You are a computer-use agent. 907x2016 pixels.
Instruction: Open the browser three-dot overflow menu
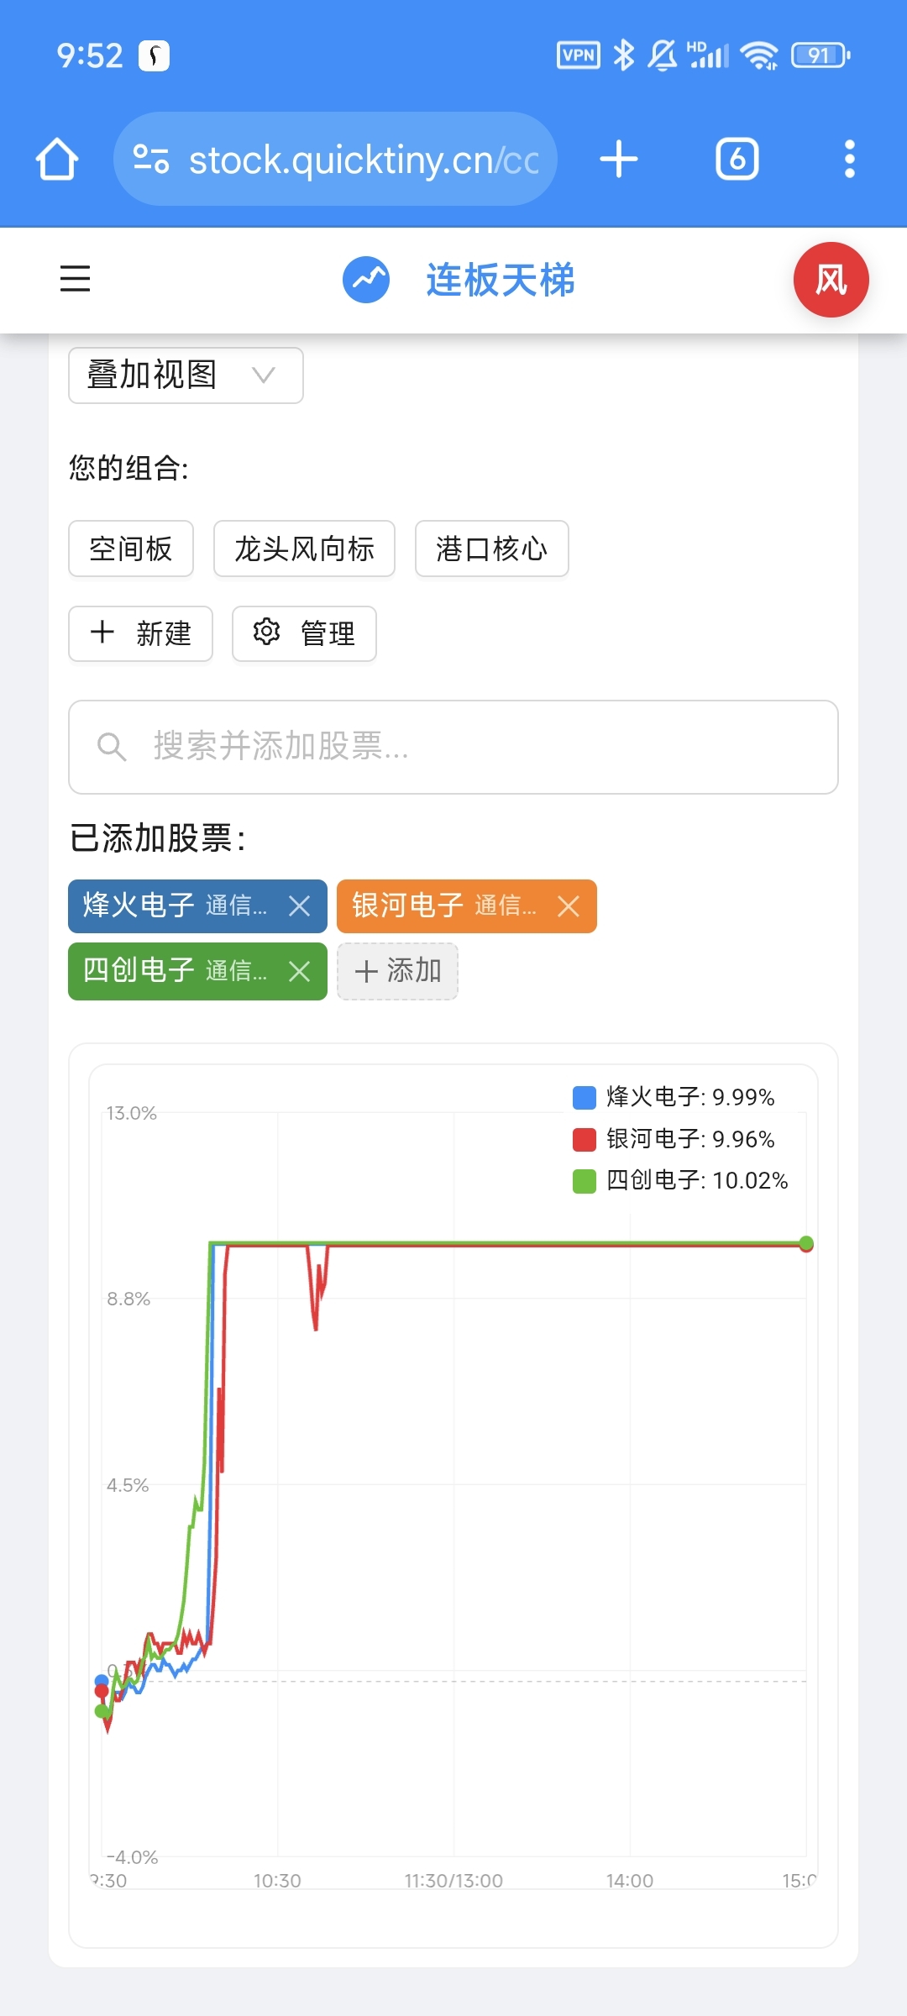850,159
